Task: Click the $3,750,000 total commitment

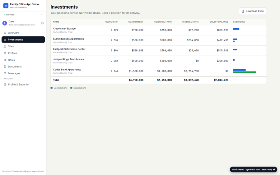Action: click(136, 80)
